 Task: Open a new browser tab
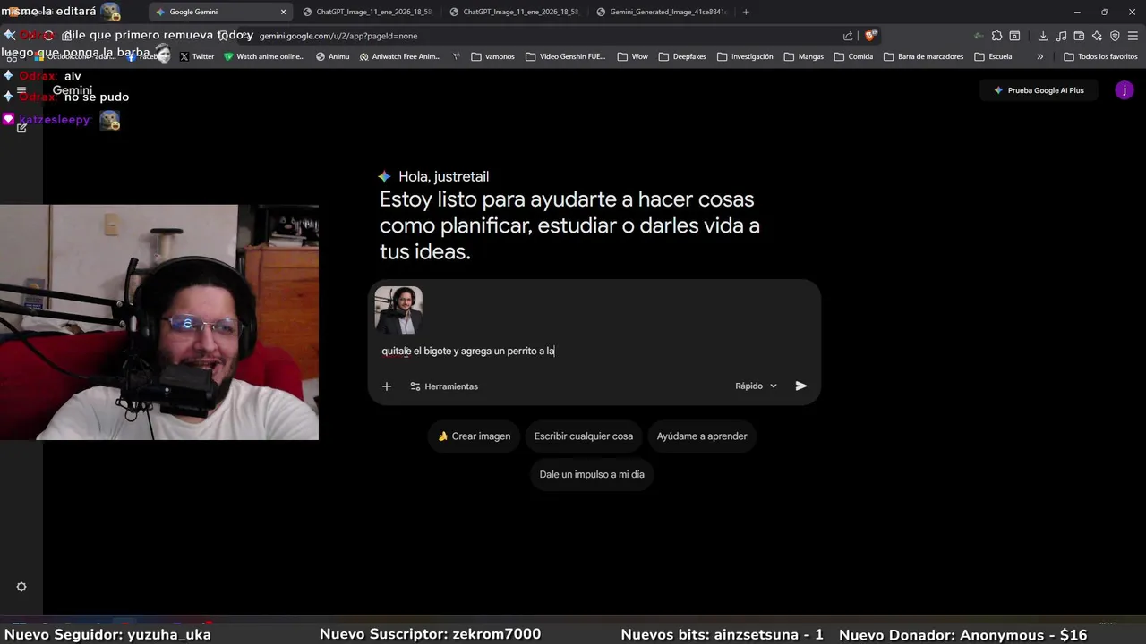pos(746,12)
